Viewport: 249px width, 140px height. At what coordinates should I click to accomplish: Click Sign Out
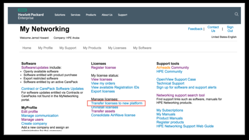[230, 29]
